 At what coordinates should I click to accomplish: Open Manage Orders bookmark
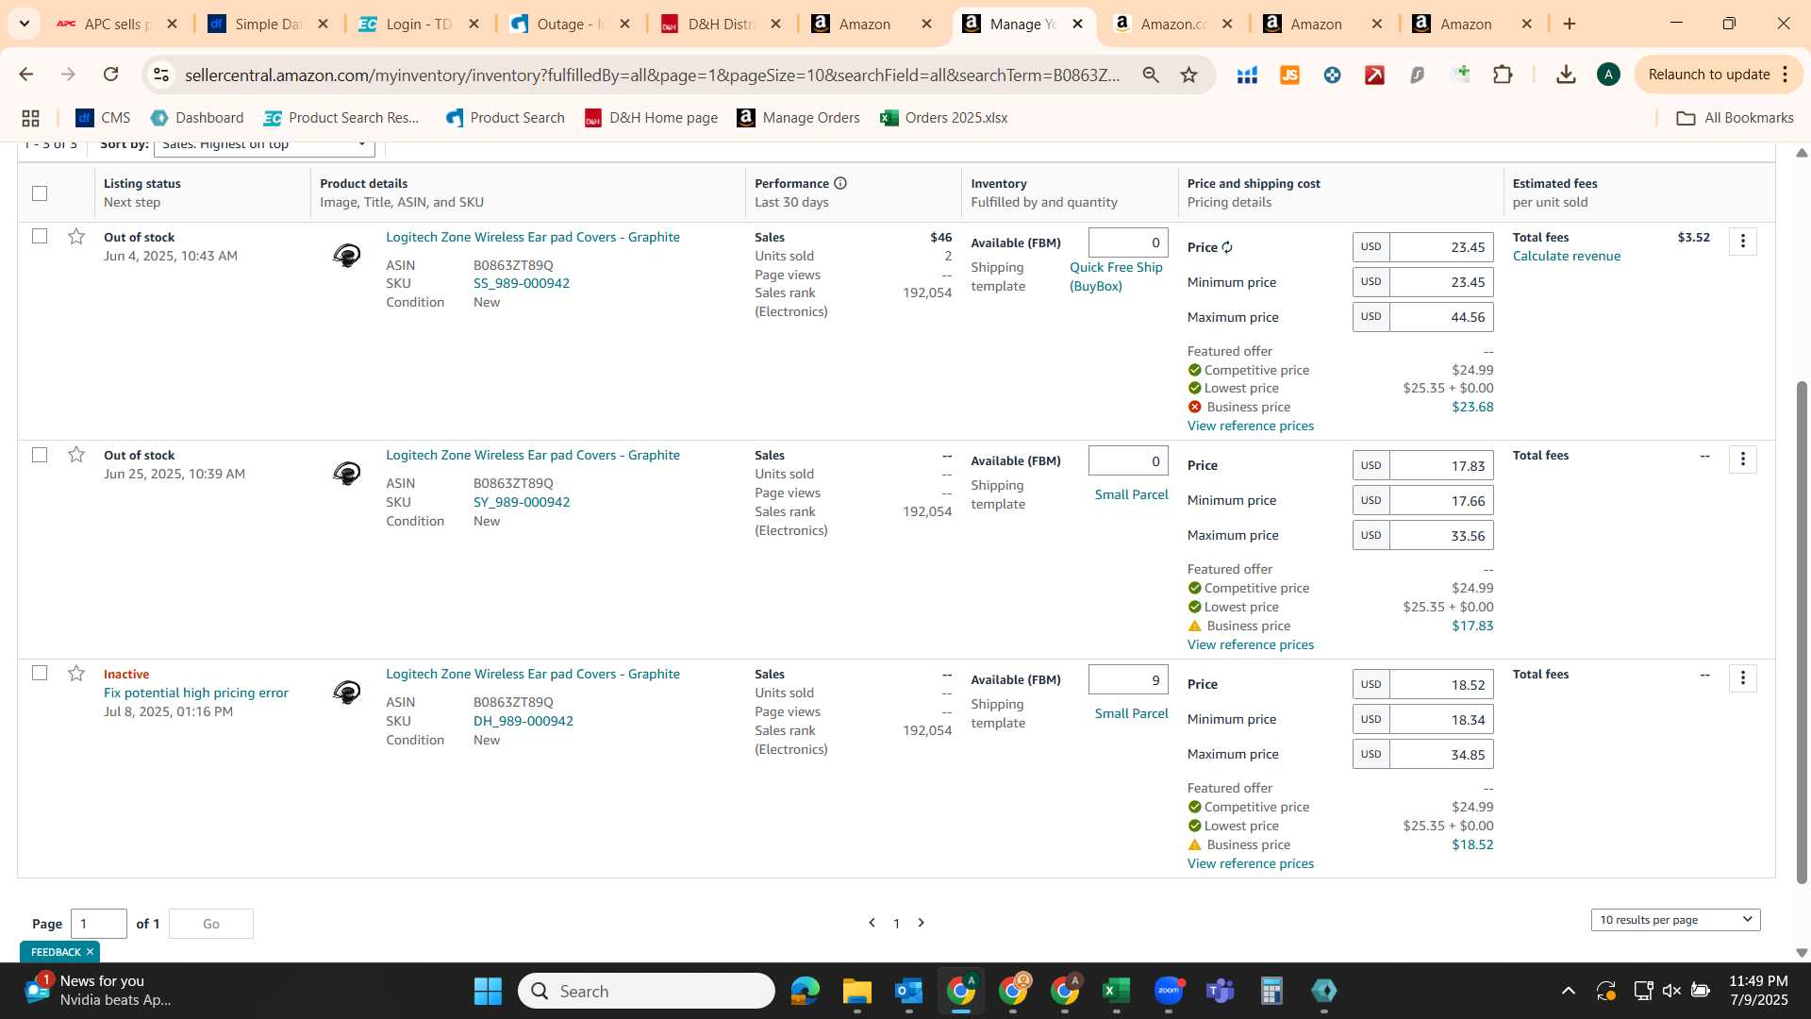[x=798, y=118]
